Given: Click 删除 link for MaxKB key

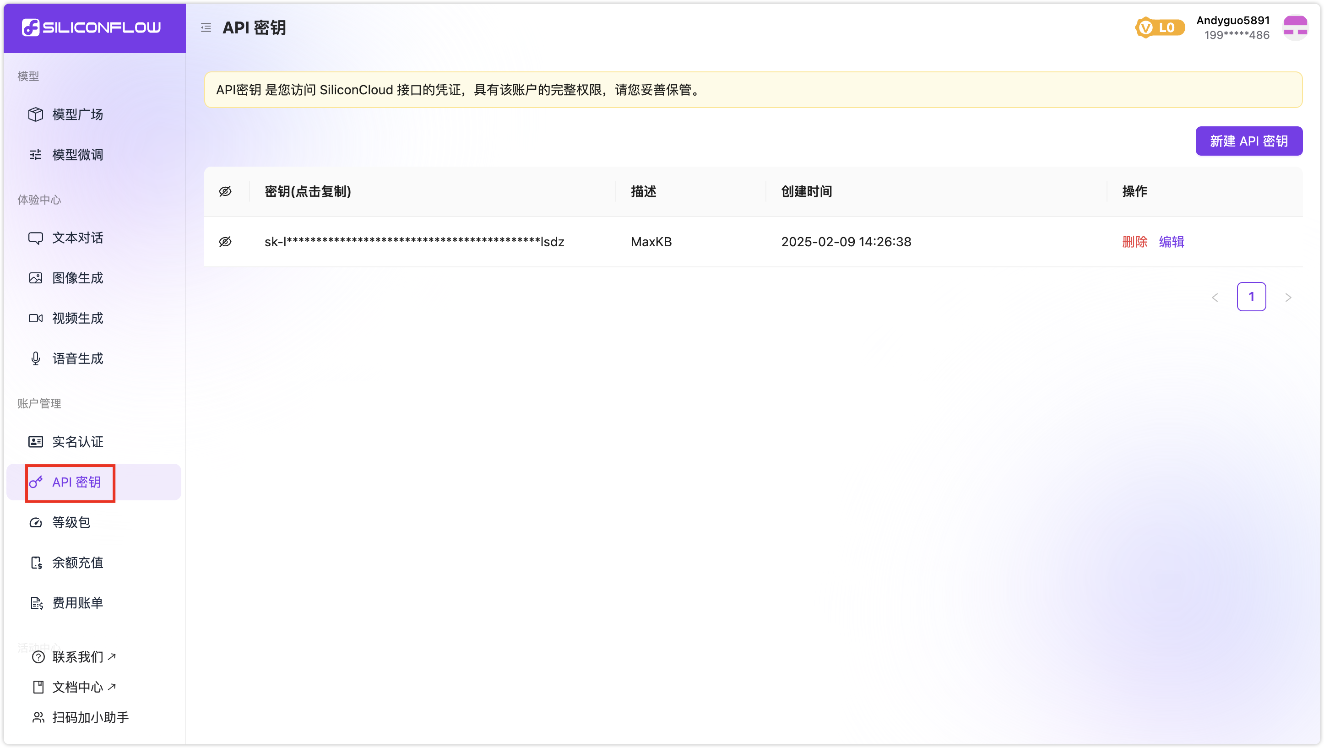Looking at the screenshot, I should tap(1134, 242).
